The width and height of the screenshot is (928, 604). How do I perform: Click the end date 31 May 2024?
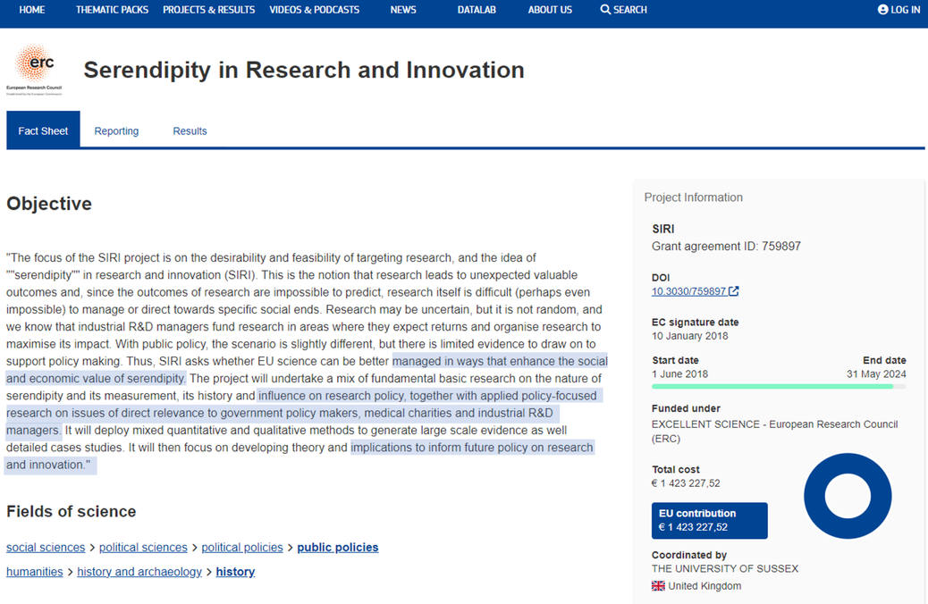point(876,373)
